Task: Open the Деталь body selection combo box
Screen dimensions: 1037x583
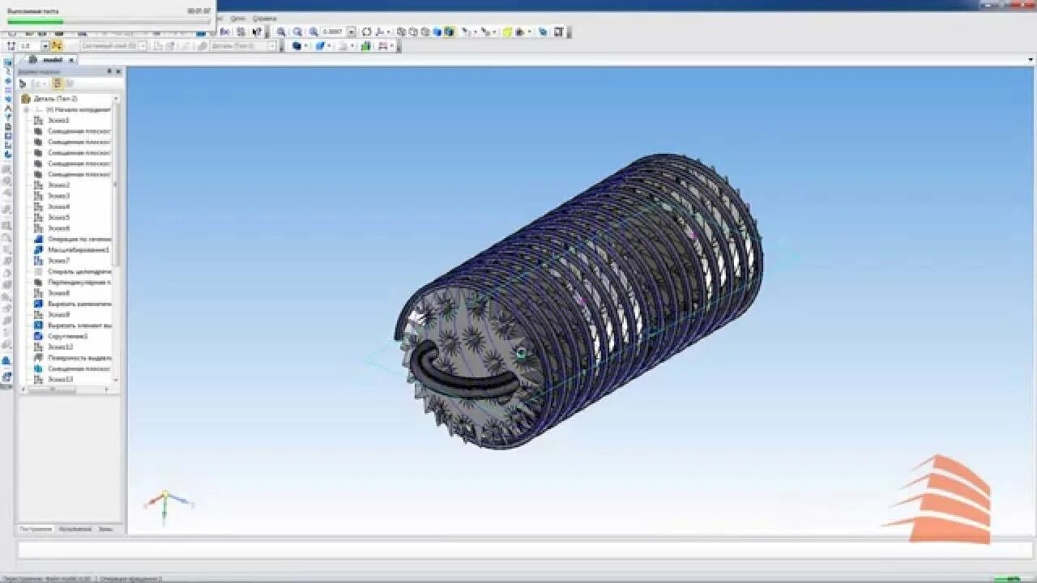Action: coord(243,46)
